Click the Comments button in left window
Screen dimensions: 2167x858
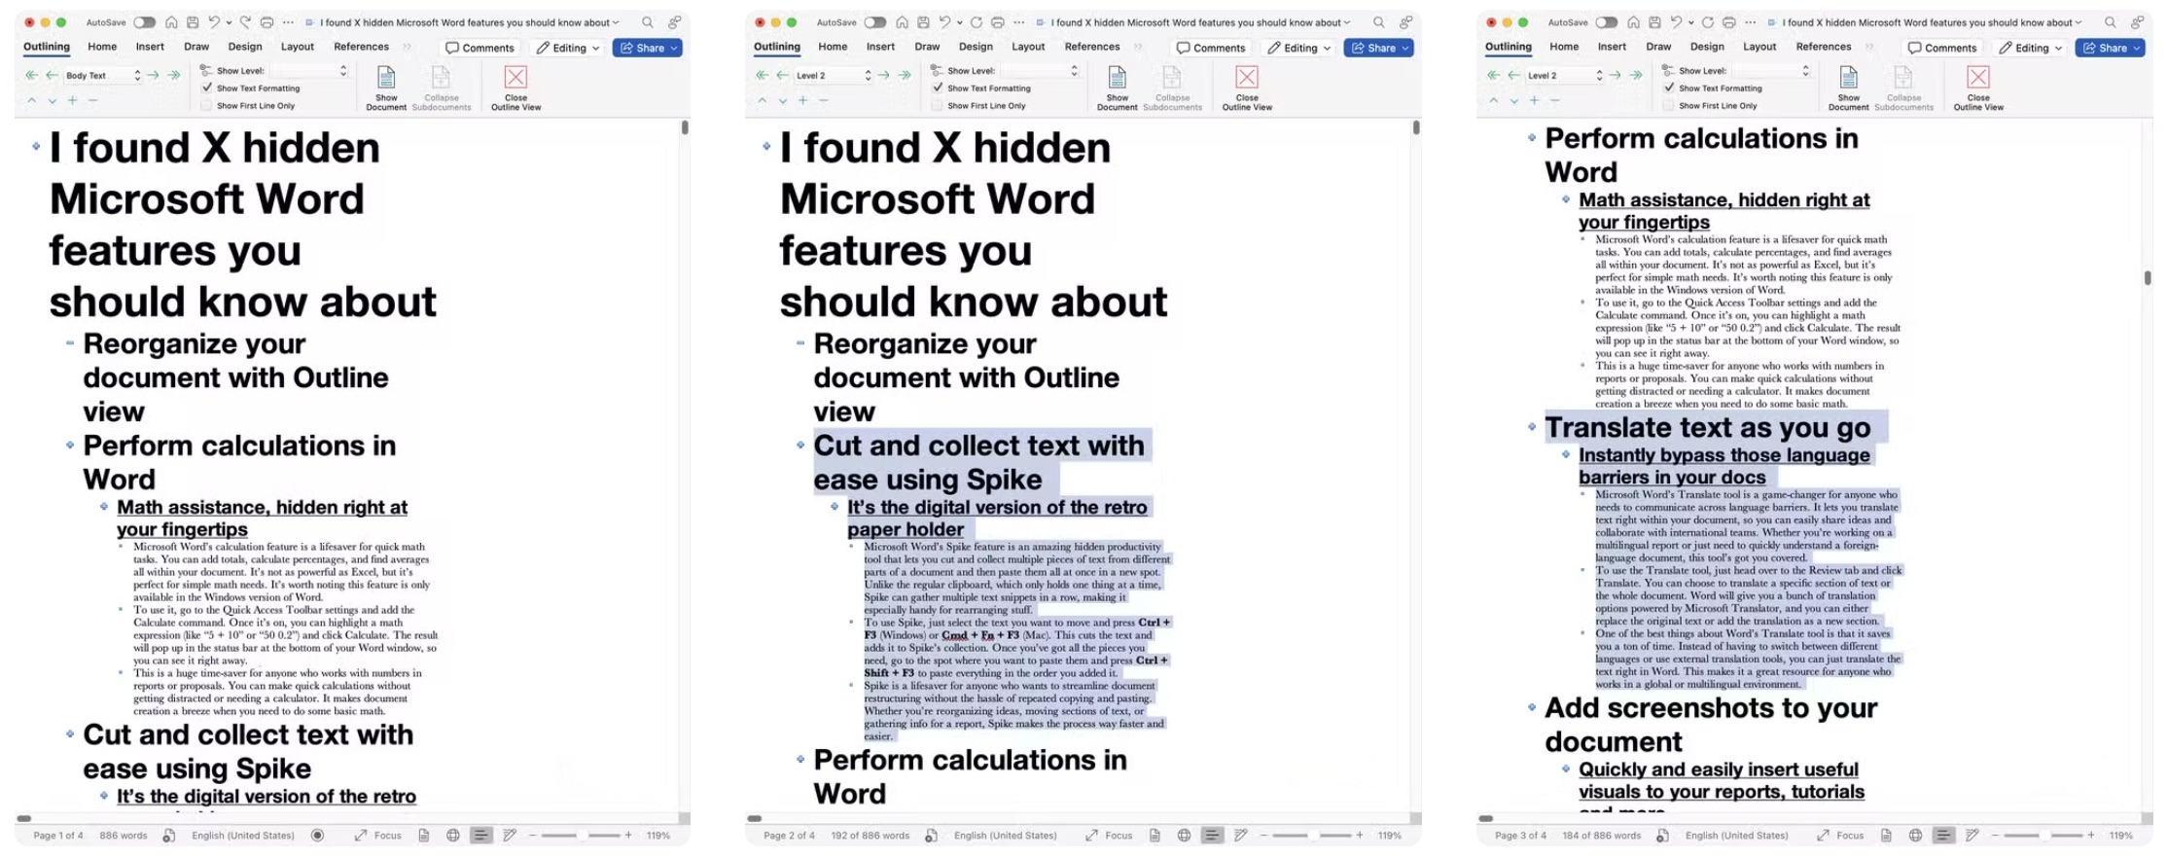[x=480, y=48]
